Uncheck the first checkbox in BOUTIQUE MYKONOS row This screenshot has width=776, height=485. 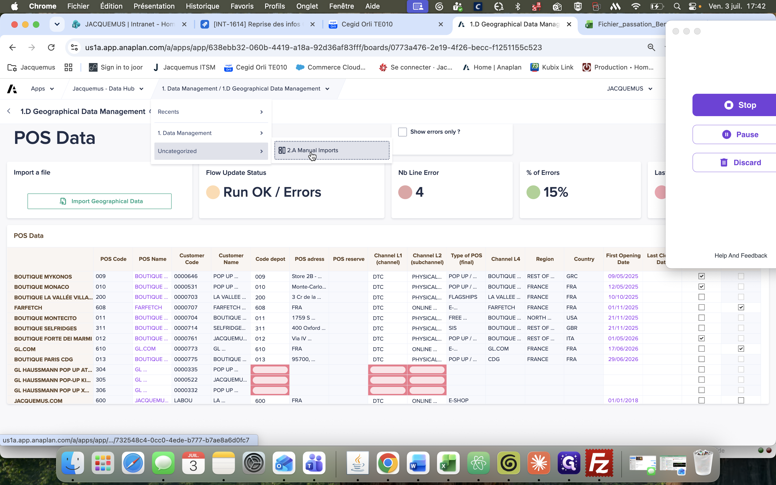pos(701,276)
